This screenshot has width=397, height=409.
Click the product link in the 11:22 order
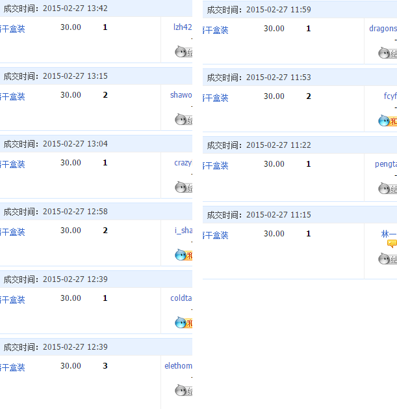216,165
